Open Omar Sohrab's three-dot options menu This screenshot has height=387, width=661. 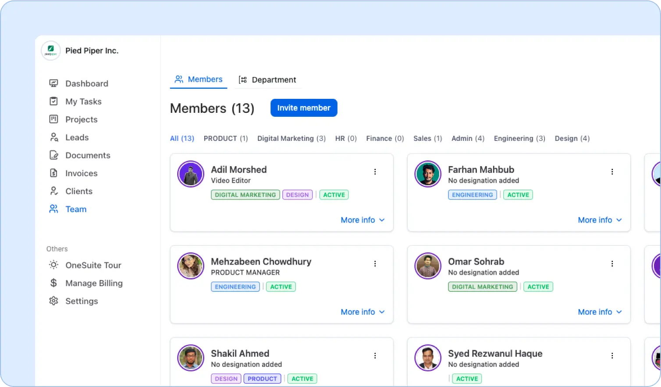(612, 264)
